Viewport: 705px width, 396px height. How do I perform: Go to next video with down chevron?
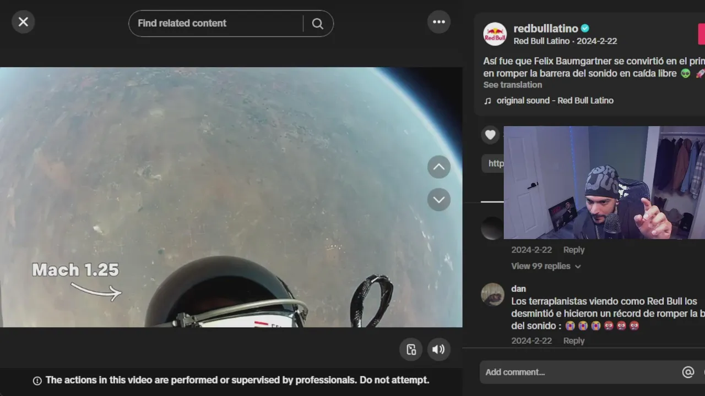[439, 200]
